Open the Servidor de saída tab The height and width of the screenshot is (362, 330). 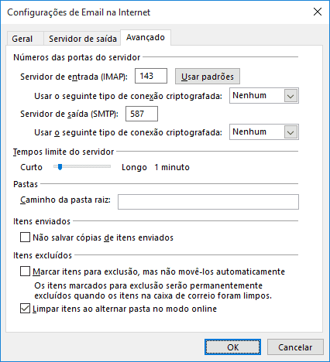(82, 39)
